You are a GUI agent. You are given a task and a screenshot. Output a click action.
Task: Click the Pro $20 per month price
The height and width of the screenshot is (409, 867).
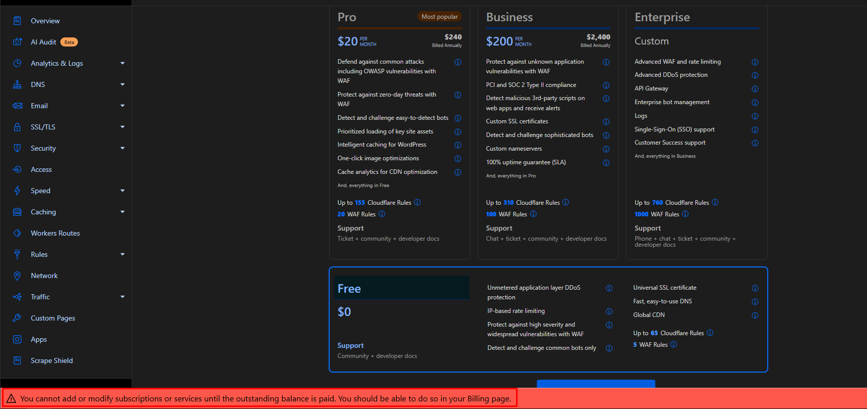pyautogui.click(x=357, y=41)
